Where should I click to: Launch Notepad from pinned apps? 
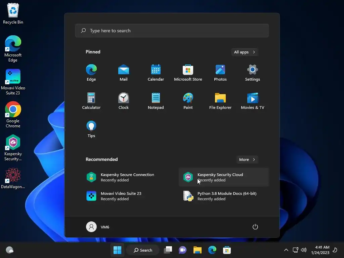point(156,101)
